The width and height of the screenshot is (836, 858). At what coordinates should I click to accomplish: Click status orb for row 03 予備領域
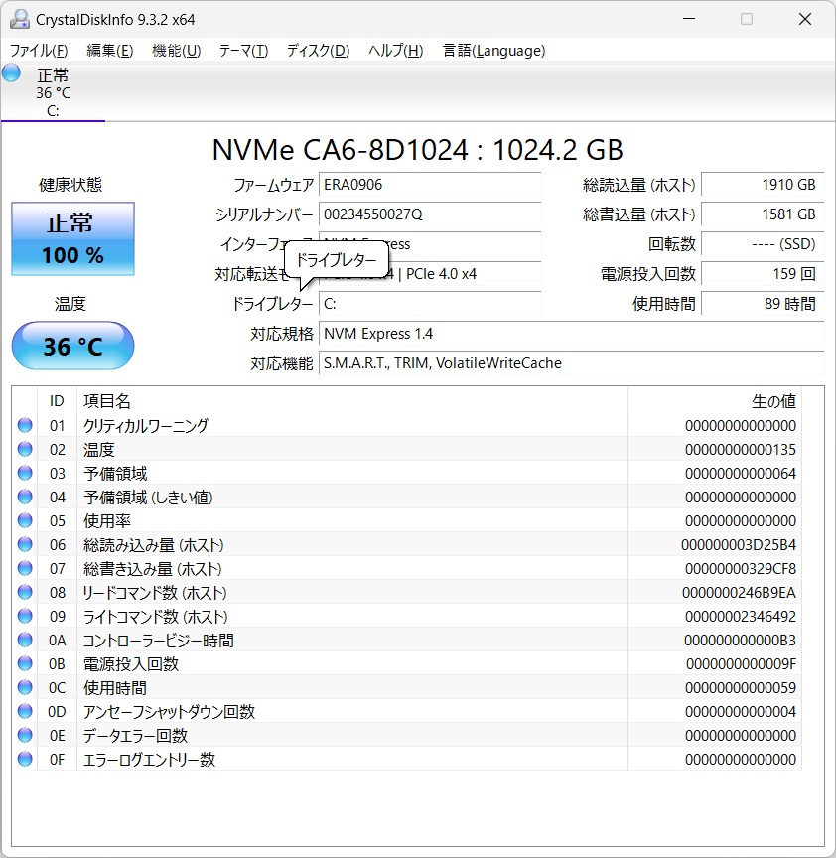[25, 473]
